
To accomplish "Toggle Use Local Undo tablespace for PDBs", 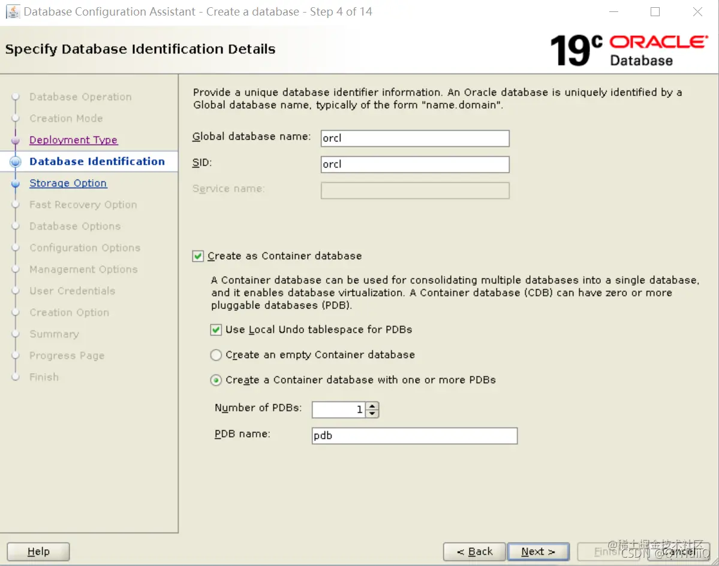I will click(x=215, y=329).
